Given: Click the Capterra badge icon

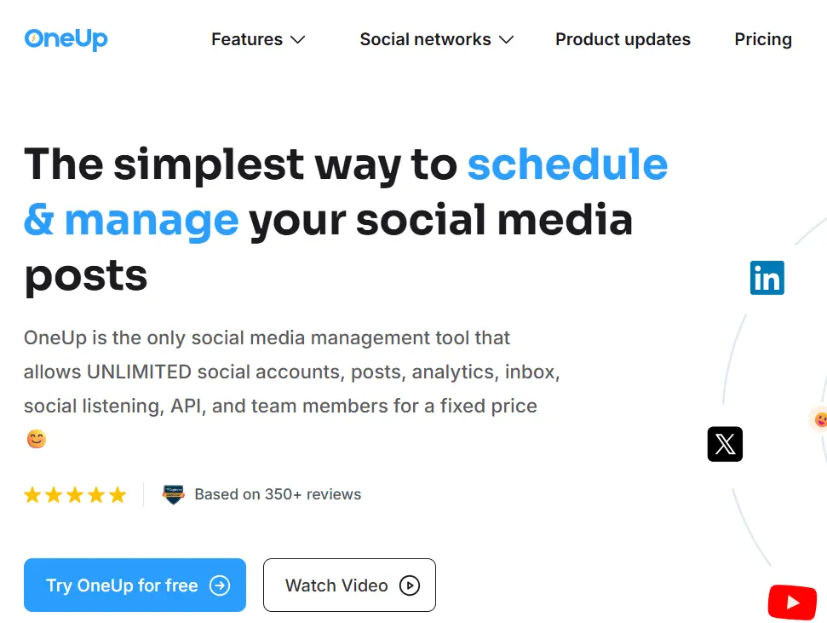Looking at the screenshot, I should pyautogui.click(x=174, y=495).
